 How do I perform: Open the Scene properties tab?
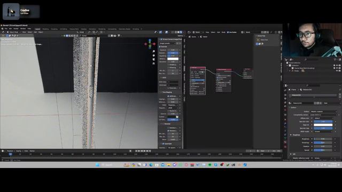coord(285,106)
